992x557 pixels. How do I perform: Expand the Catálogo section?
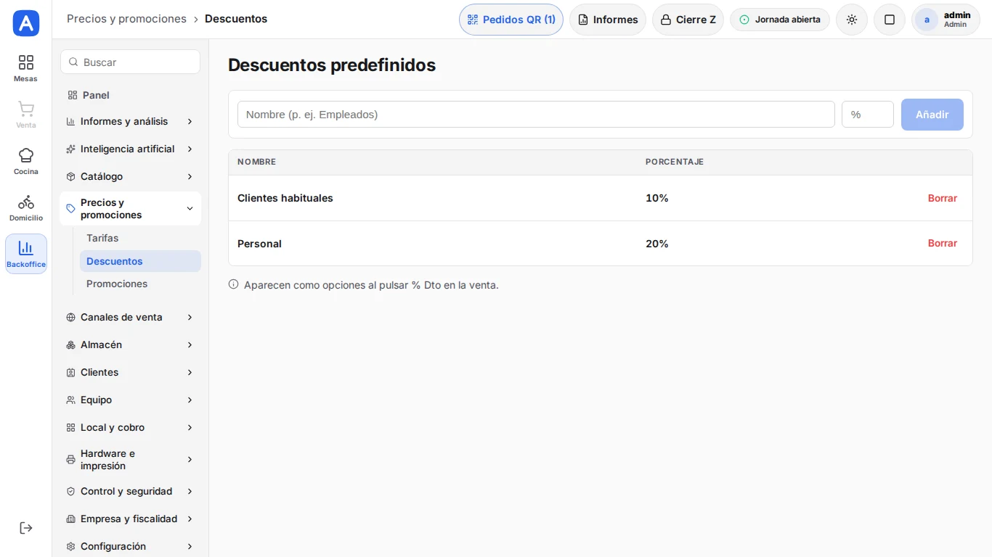[x=130, y=176]
